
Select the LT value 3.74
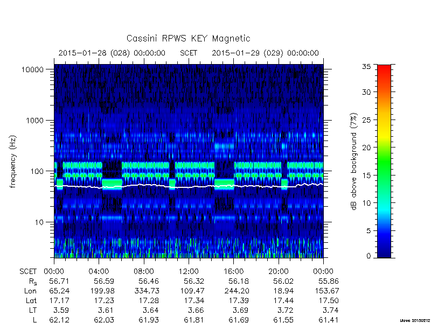point(331,311)
